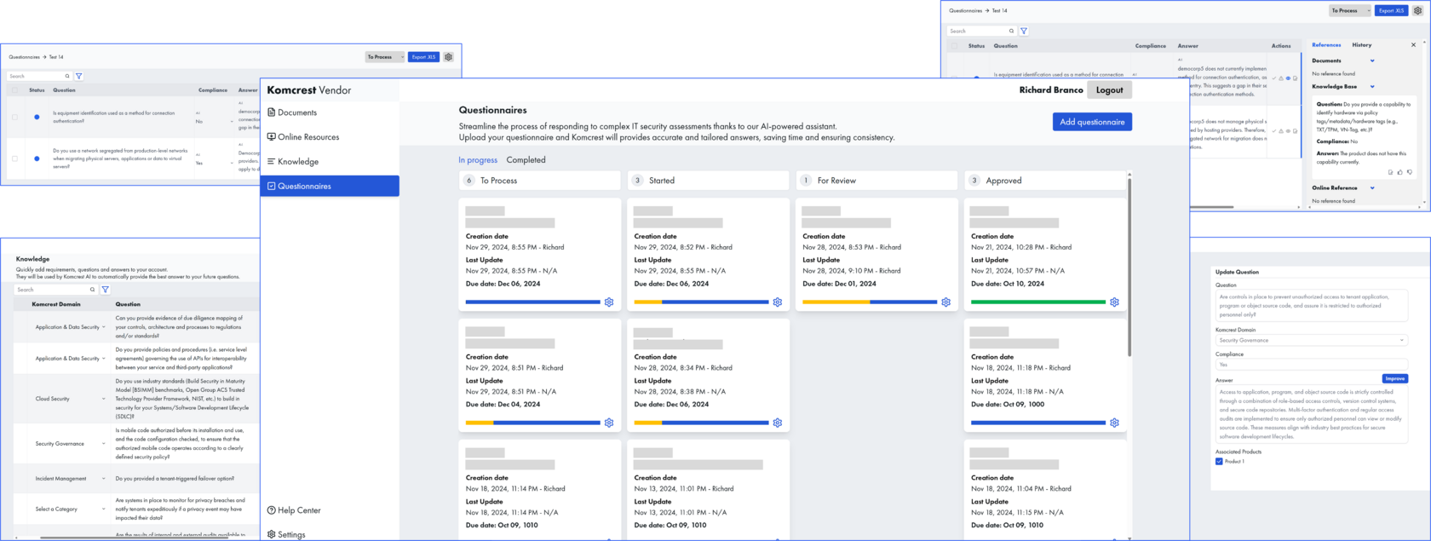Click the Logout button
The image size is (1431, 541).
point(1109,90)
